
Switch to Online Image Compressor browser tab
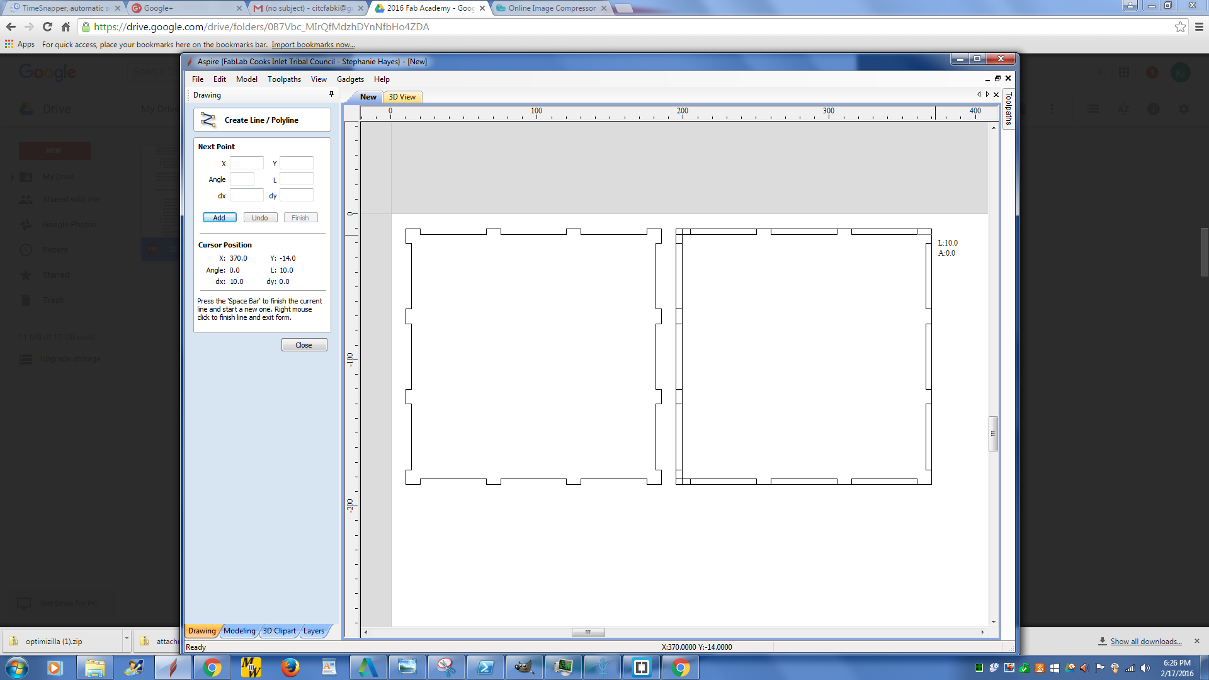point(552,8)
